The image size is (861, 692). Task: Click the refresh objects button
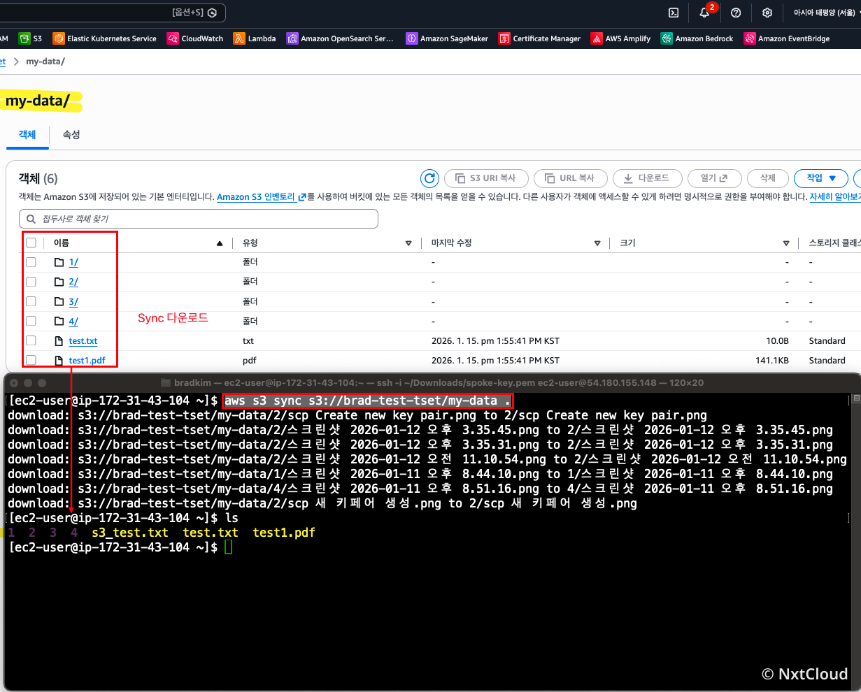tap(430, 178)
